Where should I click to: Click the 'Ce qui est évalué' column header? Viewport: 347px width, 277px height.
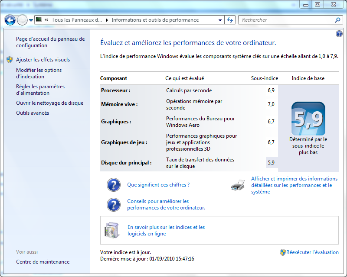(x=185, y=78)
